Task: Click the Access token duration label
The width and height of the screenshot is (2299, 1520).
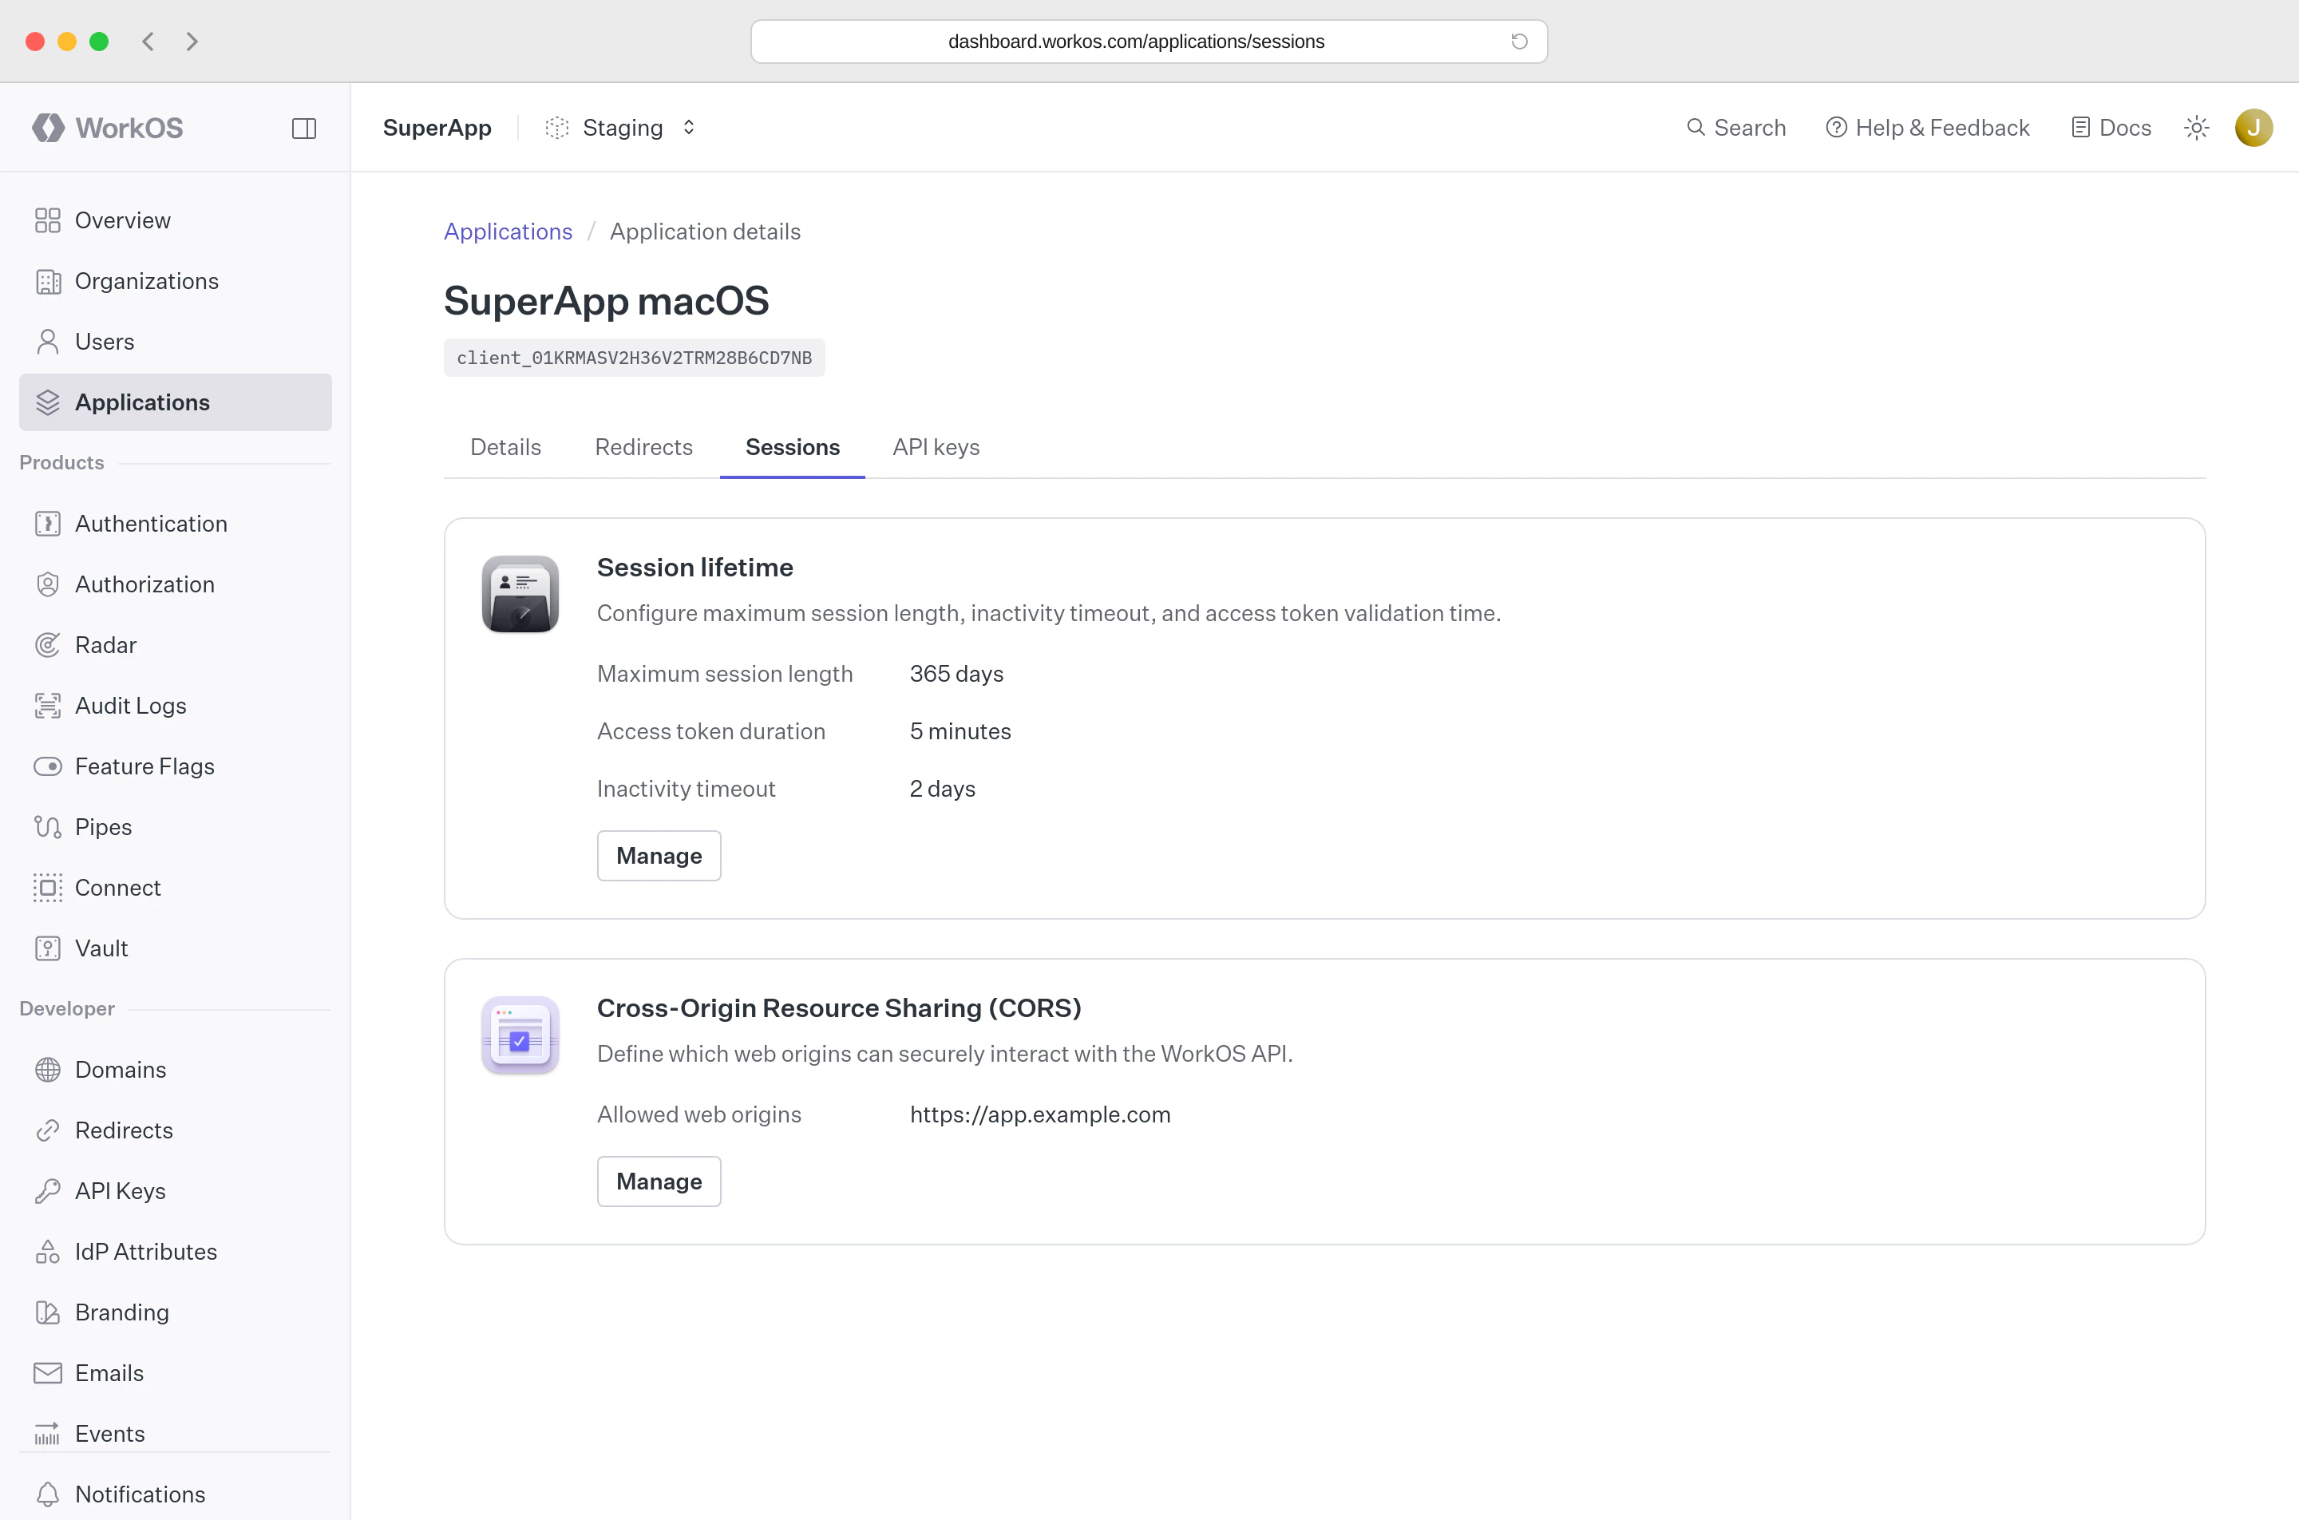Action: click(x=711, y=731)
